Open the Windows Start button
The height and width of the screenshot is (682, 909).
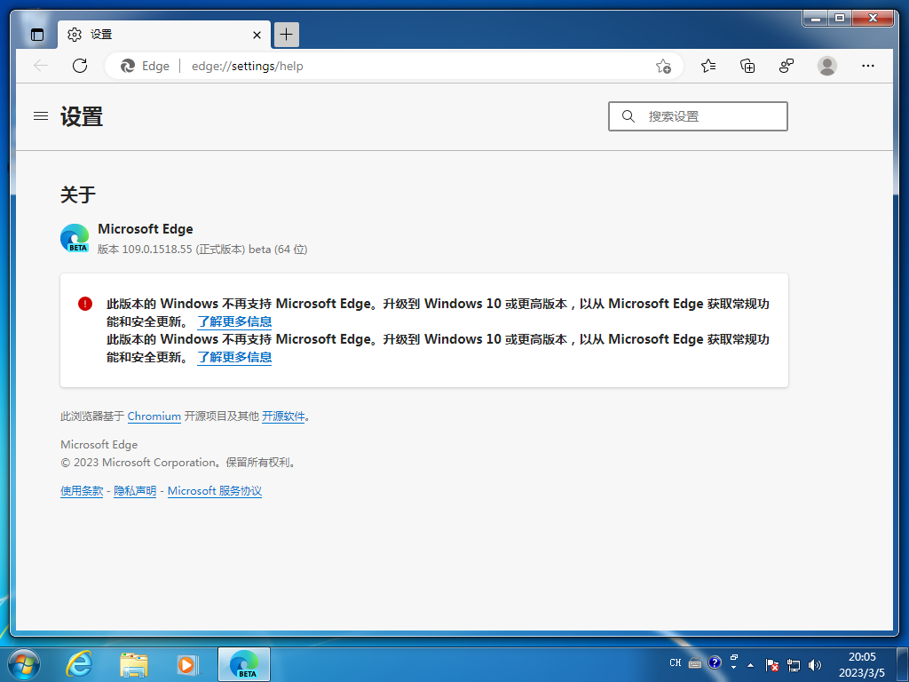point(24,664)
